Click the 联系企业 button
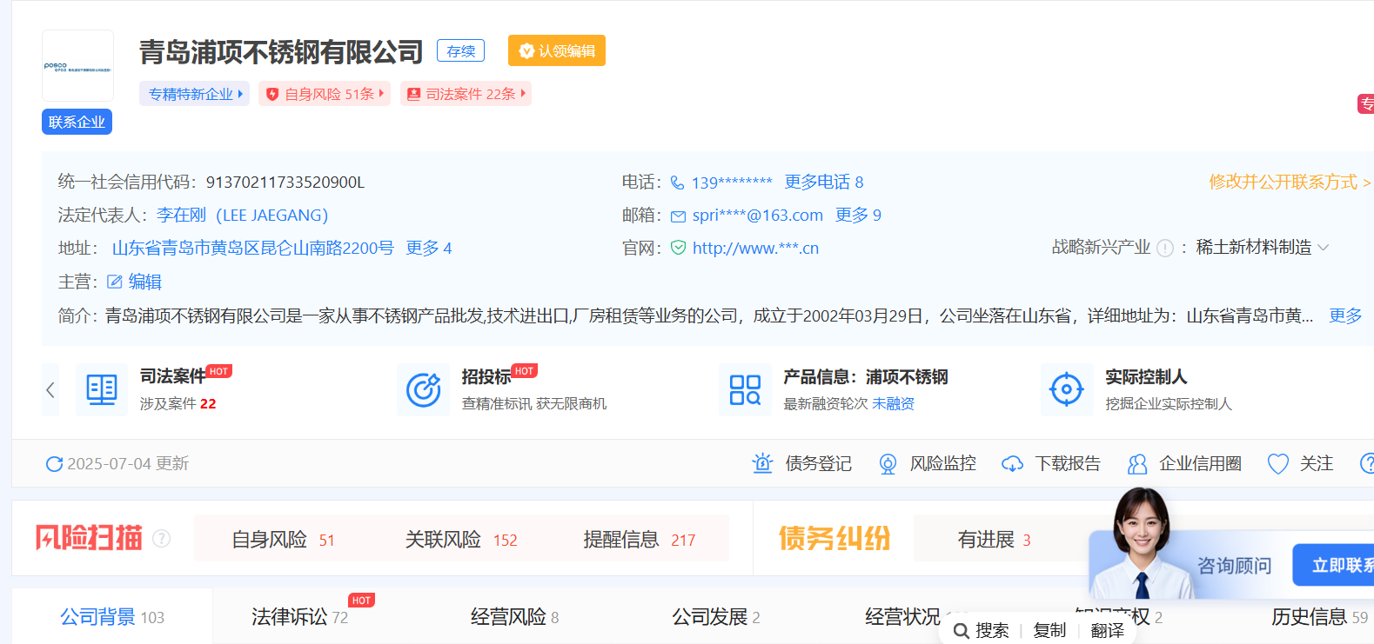 [x=77, y=122]
